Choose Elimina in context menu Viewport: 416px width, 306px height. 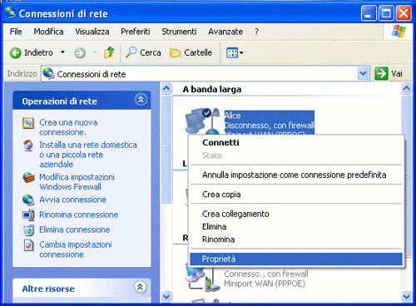click(x=296, y=226)
